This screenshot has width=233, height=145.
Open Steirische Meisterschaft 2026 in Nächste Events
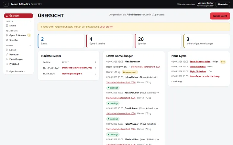77,68
